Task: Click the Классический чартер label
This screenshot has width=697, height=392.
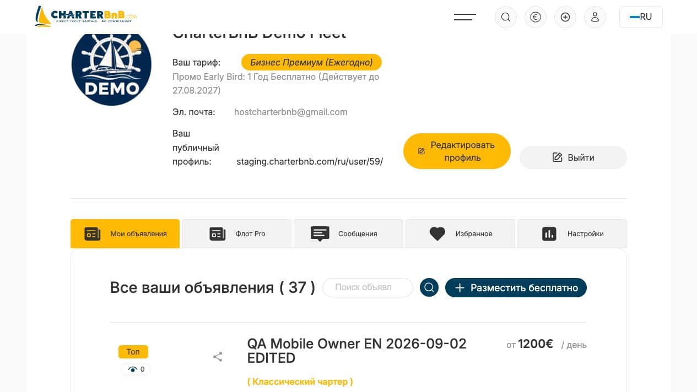Action: point(300,382)
